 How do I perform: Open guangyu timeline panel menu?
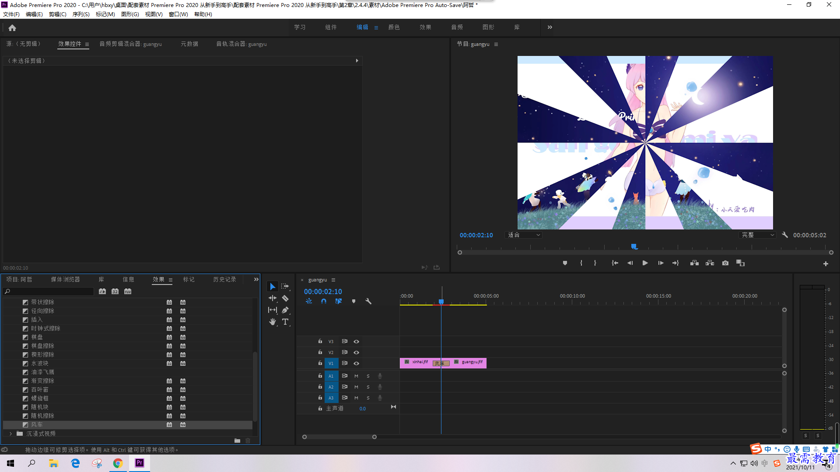point(333,280)
